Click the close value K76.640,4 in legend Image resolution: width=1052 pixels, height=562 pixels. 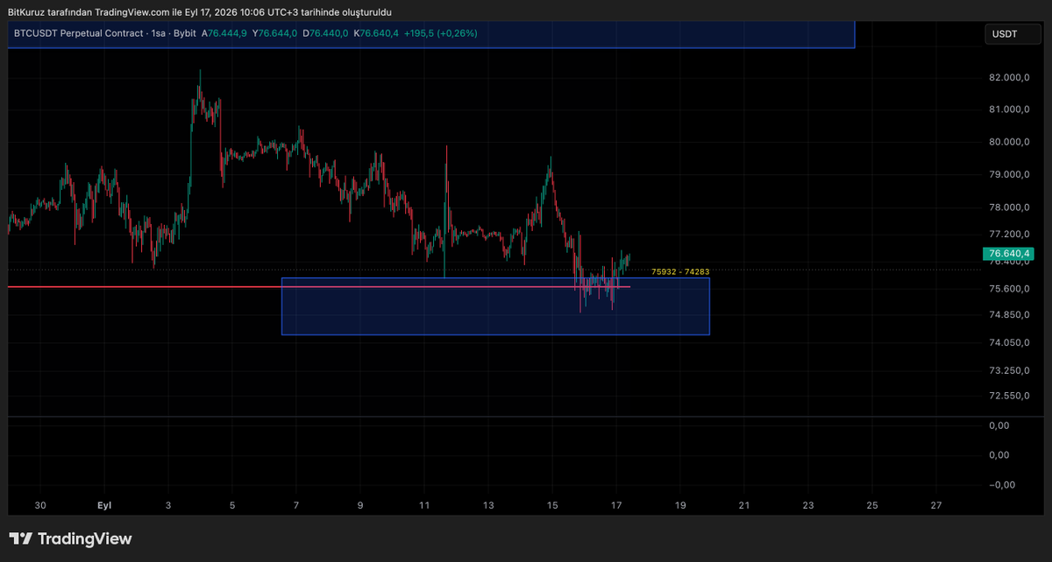[376, 33]
